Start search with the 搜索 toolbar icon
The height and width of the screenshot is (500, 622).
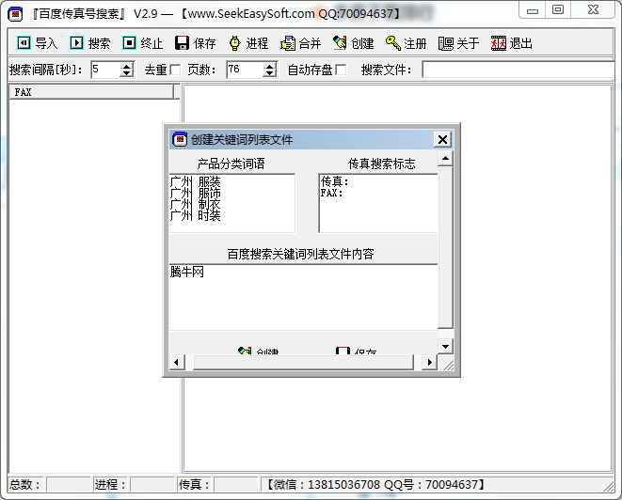(x=76, y=43)
